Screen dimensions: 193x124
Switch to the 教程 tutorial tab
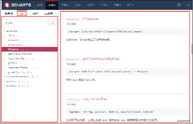(35, 14)
